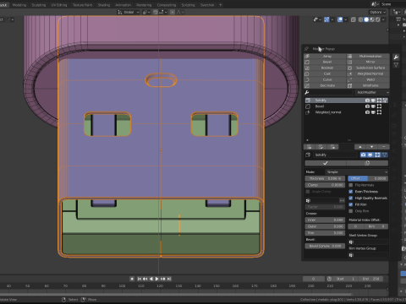Toggle viewport display of Weighted_normal modifier row
This screenshot has width=406, height=304.
tap(373, 112)
